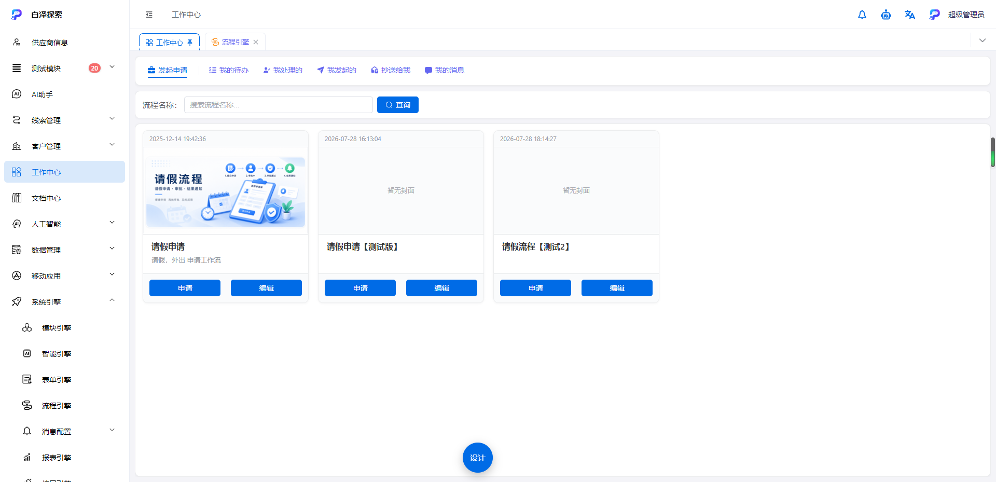Close the 流程引擎 tab
The image size is (996, 482).
coord(256,43)
